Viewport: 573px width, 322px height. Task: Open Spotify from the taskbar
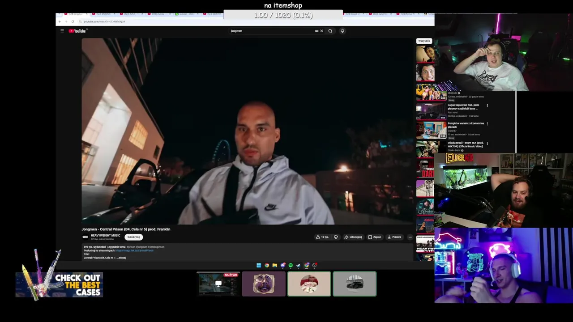(x=291, y=265)
